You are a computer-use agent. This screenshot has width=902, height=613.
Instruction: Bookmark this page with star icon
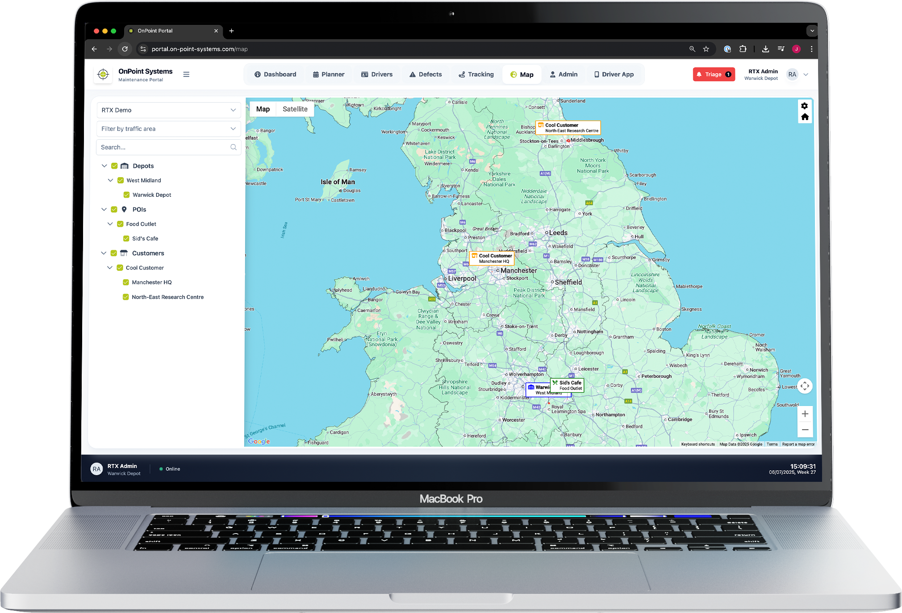[x=706, y=49]
